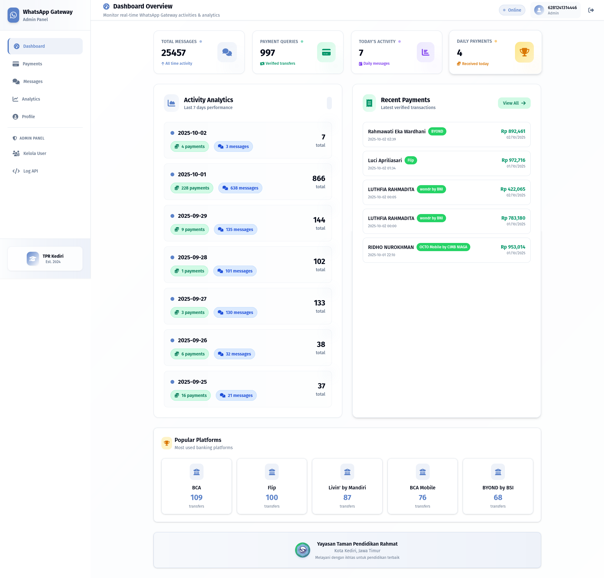Select the 228 payments pill for 2025-10-01
The height and width of the screenshot is (578, 604).
pos(192,188)
